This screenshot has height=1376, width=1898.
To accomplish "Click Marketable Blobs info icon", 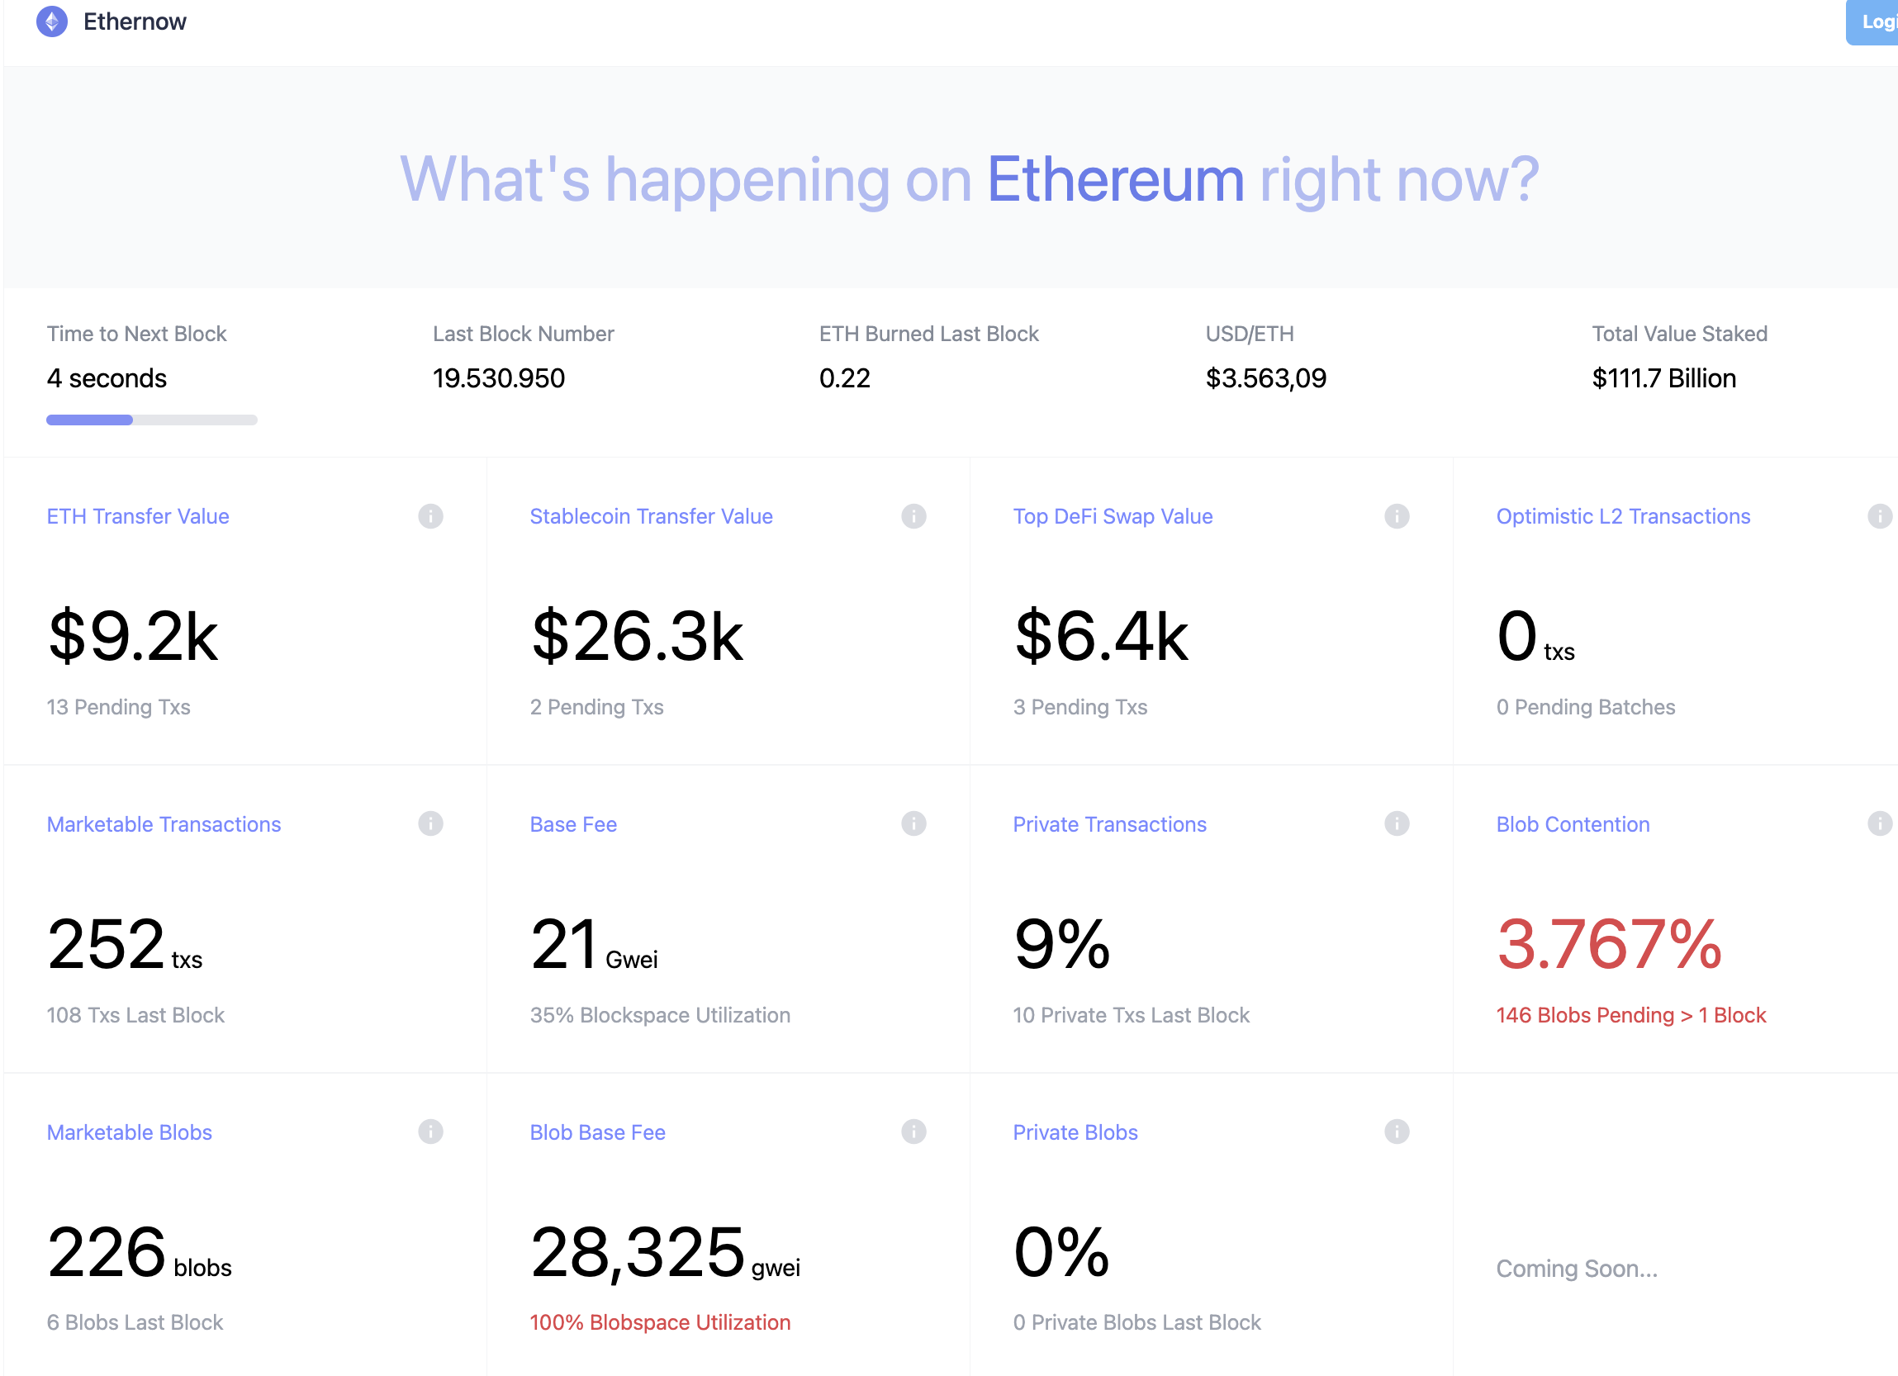I will click(x=430, y=1132).
